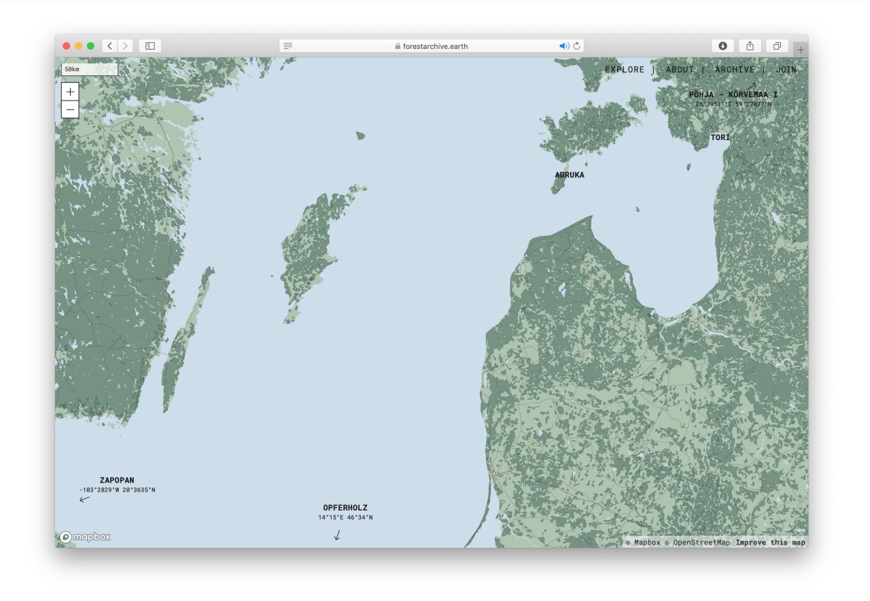This screenshot has height=601, width=870.
Task: Open the Share menu
Action: (x=750, y=46)
